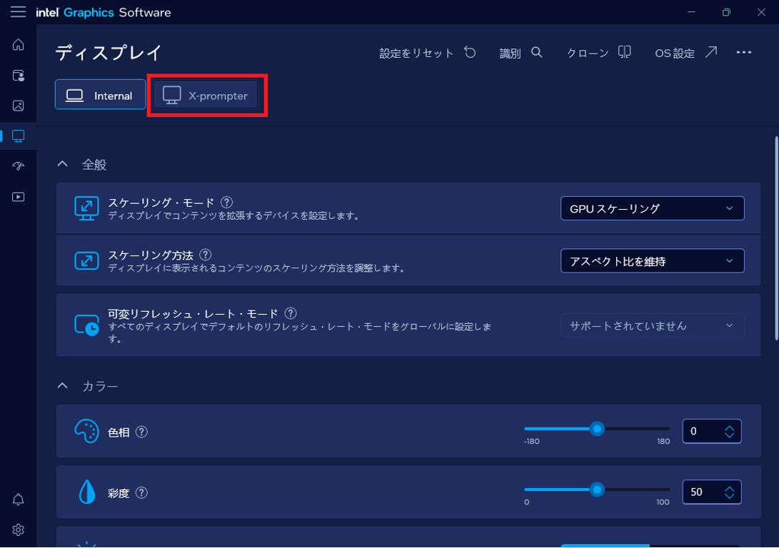Click the 彩度 label
This screenshot has width=779, height=548.
pyautogui.click(x=119, y=493)
